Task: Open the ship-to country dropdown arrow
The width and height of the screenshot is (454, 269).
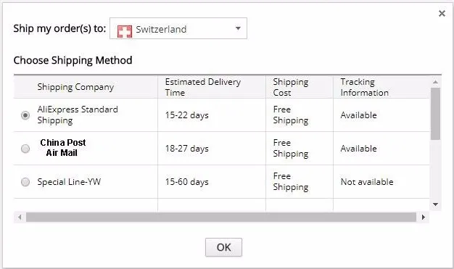Action: [x=238, y=28]
